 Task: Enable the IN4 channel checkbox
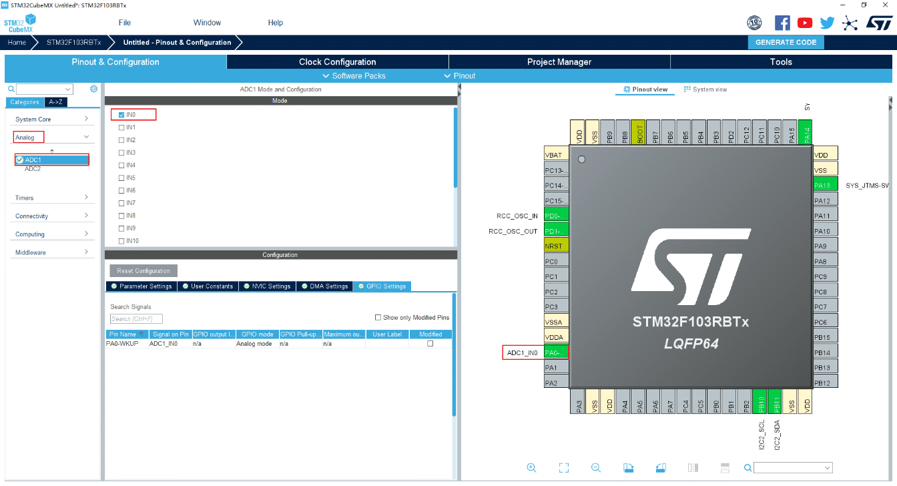click(x=121, y=166)
